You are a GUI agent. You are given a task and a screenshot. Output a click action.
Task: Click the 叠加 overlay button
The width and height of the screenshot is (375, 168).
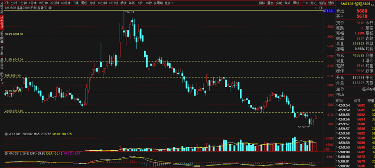(270, 3)
